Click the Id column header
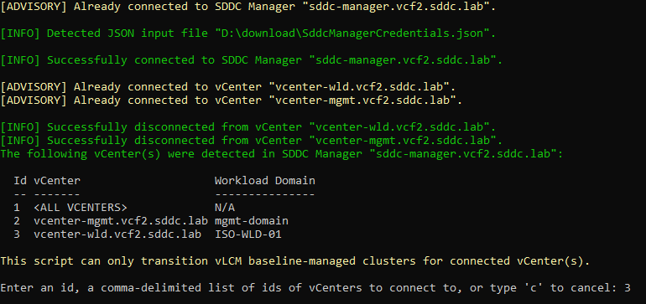The image size is (646, 304). tap(20, 181)
